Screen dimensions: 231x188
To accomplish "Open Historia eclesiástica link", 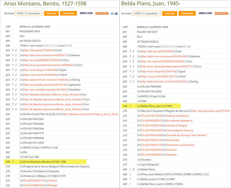I will 178,116.
